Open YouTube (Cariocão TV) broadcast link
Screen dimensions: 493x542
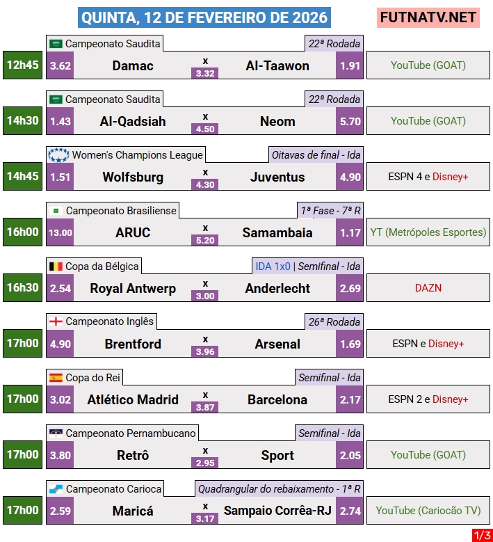click(x=428, y=511)
